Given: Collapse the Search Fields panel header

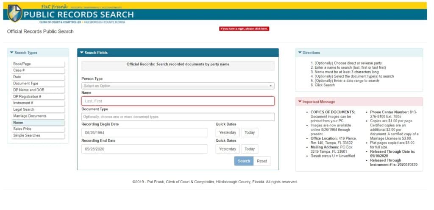Looking at the screenshot, I should (178, 53).
